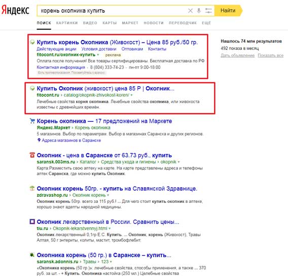
Task: Open the dropdown arrow after zdravashop.ru Окопник корень
Action: [108, 195]
